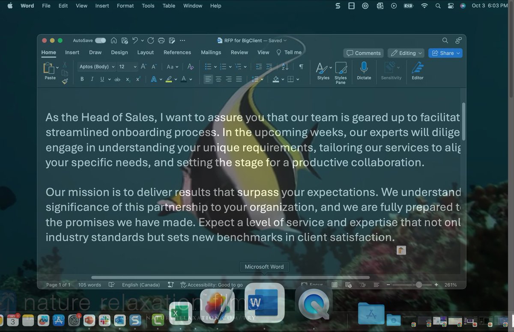Switch to Print Layout view in status bar
The image size is (514, 332).
point(335,285)
